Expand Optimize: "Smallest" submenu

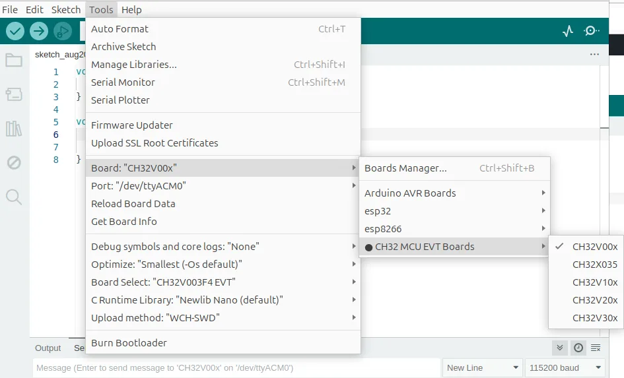point(223,265)
